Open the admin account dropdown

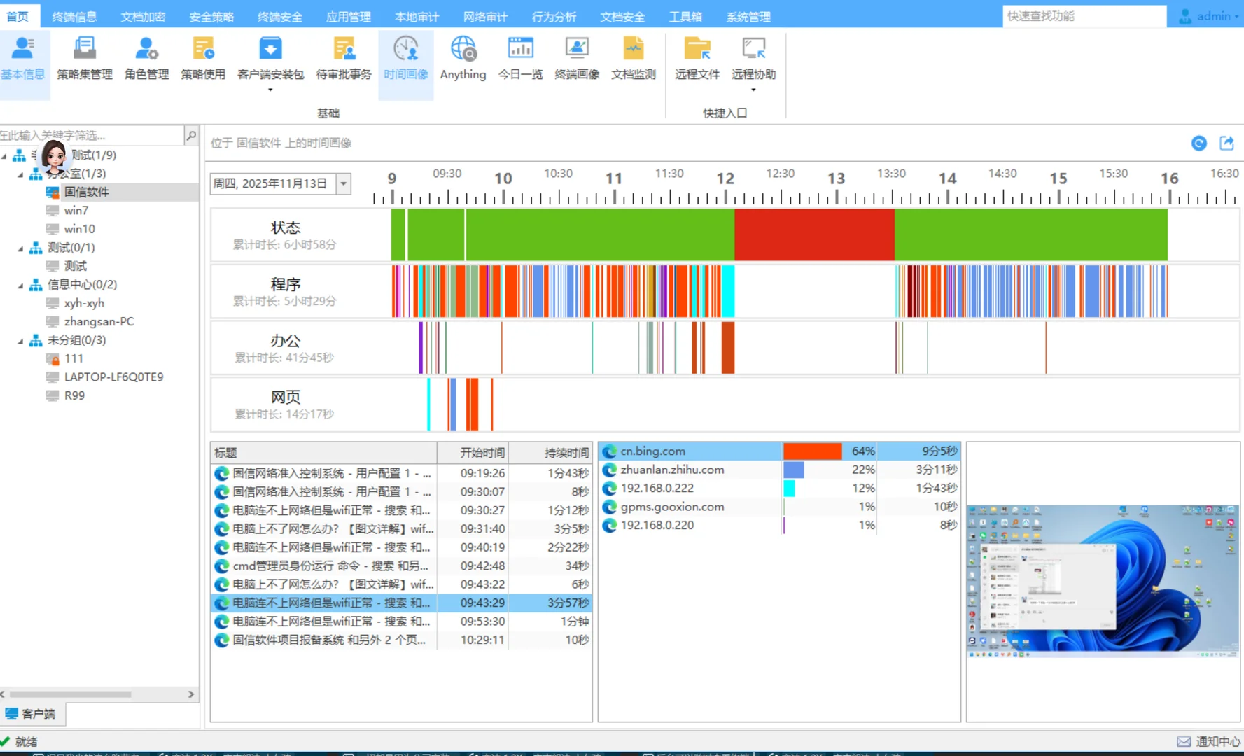[x=1236, y=17]
